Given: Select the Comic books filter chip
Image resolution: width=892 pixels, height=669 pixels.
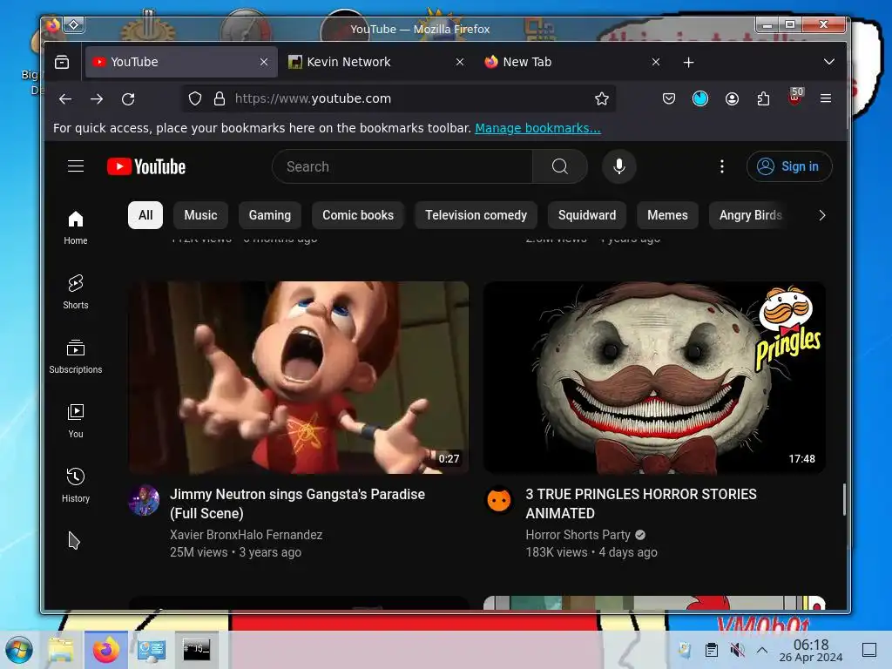Looking at the screenshot, I should tap(358, 215).
